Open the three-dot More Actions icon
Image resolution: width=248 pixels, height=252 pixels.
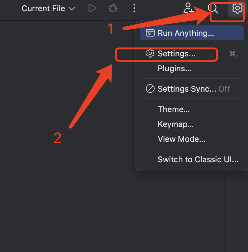click(134, 8)
